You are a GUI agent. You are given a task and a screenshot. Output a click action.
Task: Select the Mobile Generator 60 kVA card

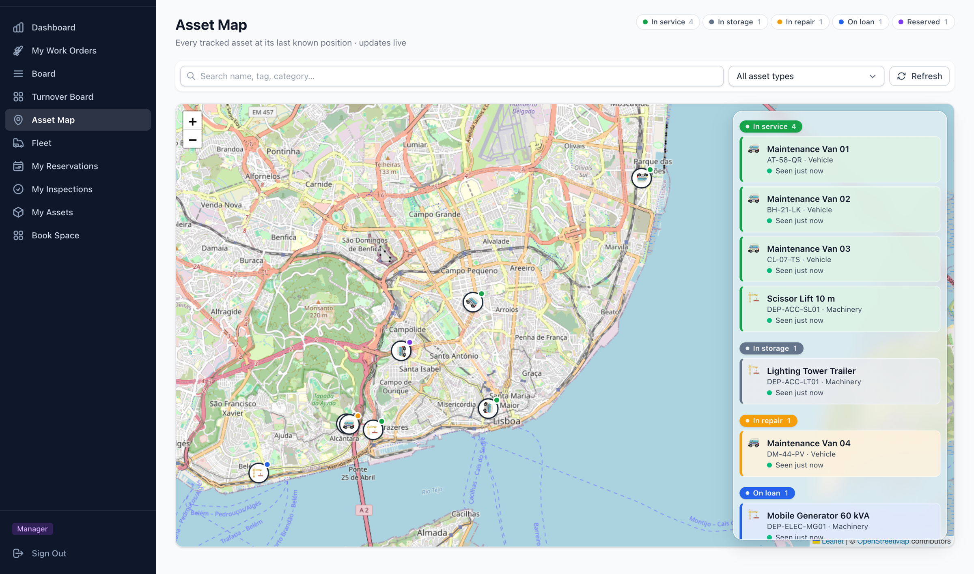(x=840, y=521)
